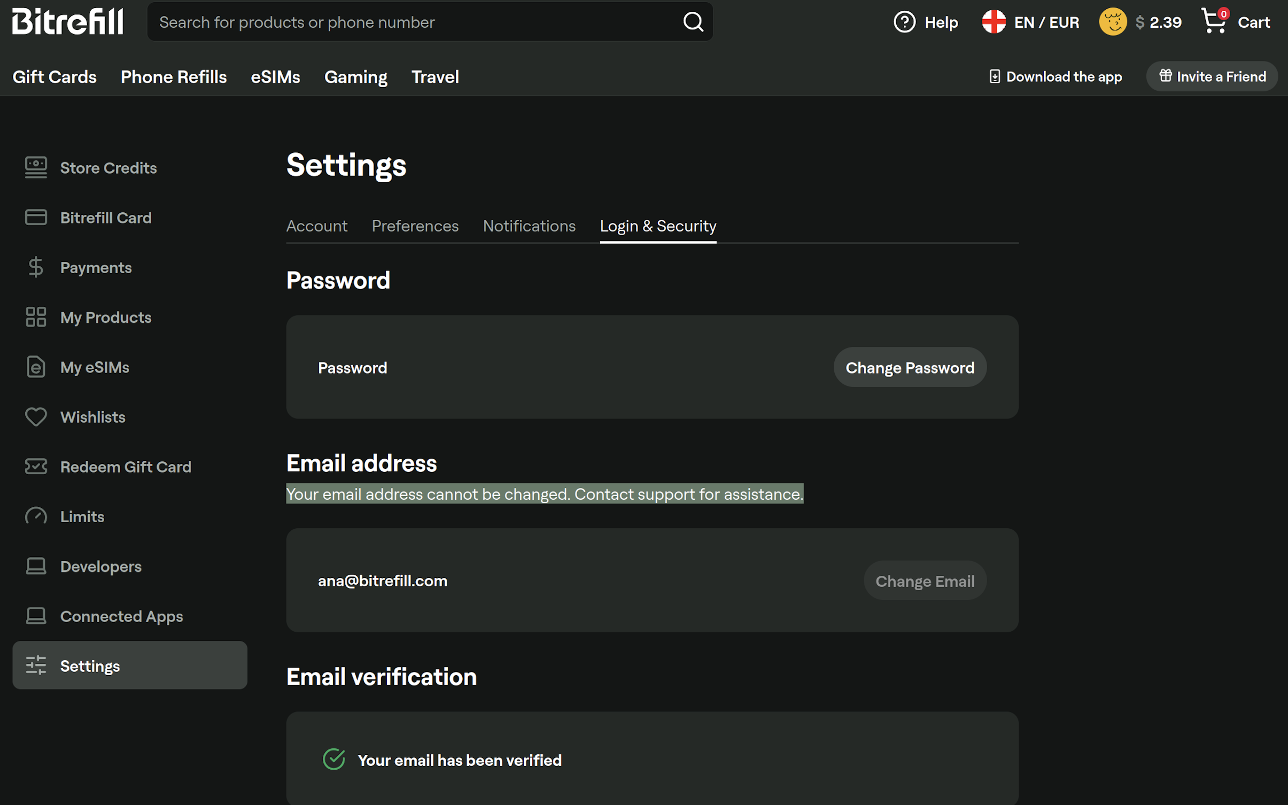The width and height of the screenshot is (1288, 805).
Task: Expand the Gift Cards navigation menu
Action: (55, 77)
